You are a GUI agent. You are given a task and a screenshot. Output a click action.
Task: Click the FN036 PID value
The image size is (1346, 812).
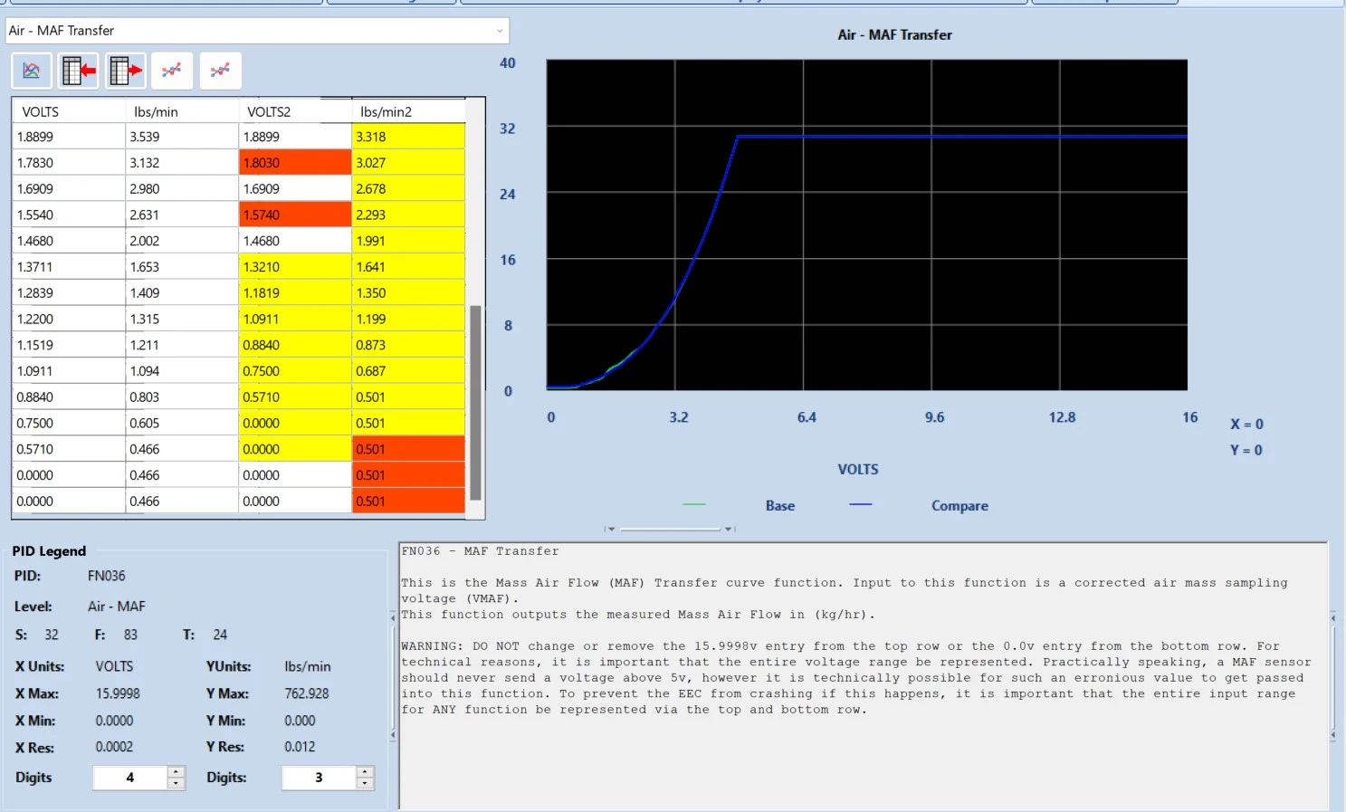click(107, 576)
